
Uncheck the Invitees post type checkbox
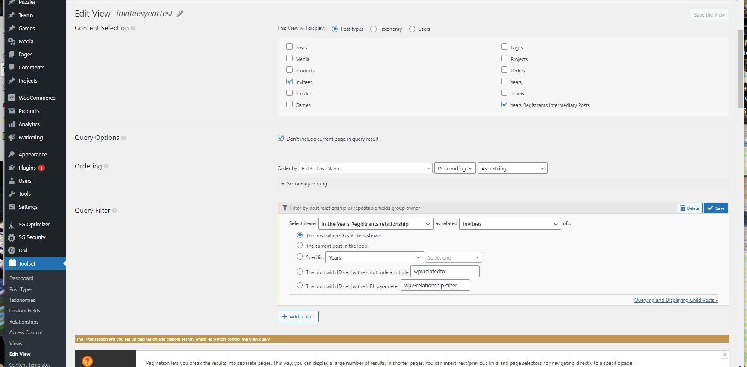click(x=290, y=81)
